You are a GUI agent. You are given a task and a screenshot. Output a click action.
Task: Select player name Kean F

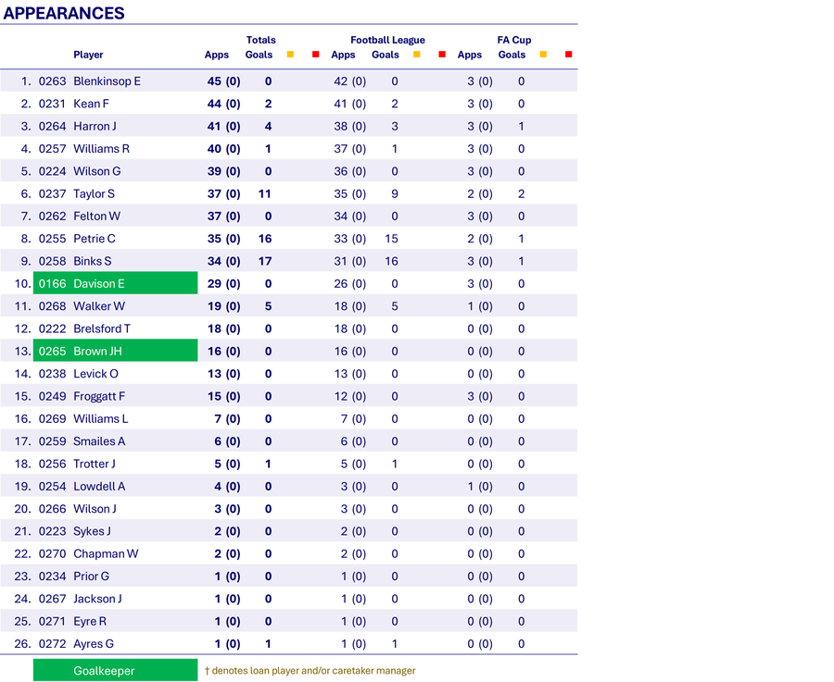pyautogui.click(x=91, y=104)
